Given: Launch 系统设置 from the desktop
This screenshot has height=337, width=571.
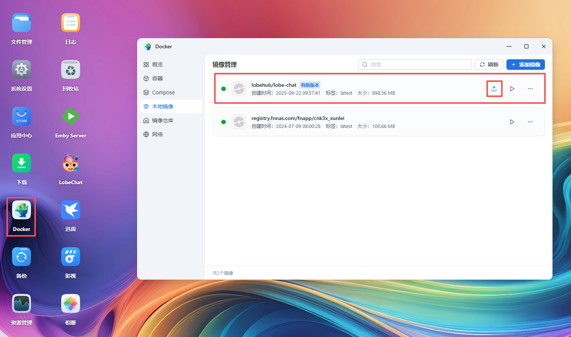Looking at the screenshot, I should [22, 70].
